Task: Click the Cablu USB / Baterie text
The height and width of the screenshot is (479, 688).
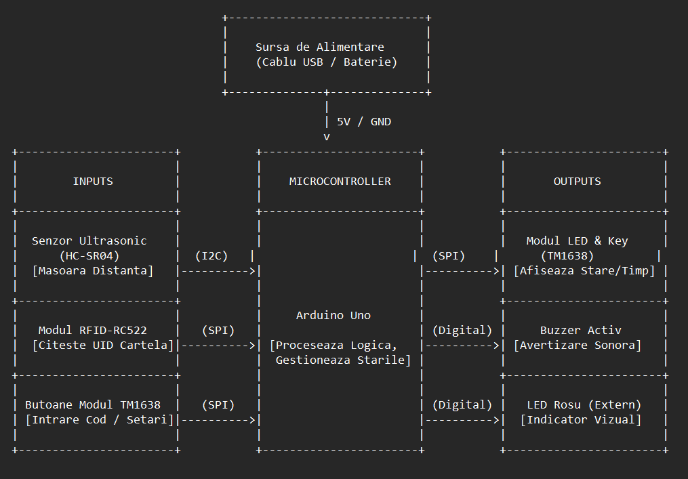Action: click(327, 62)
